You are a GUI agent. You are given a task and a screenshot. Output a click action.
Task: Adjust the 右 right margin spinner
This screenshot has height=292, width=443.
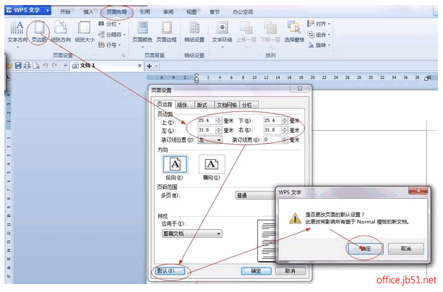click(x=285, y=130)
